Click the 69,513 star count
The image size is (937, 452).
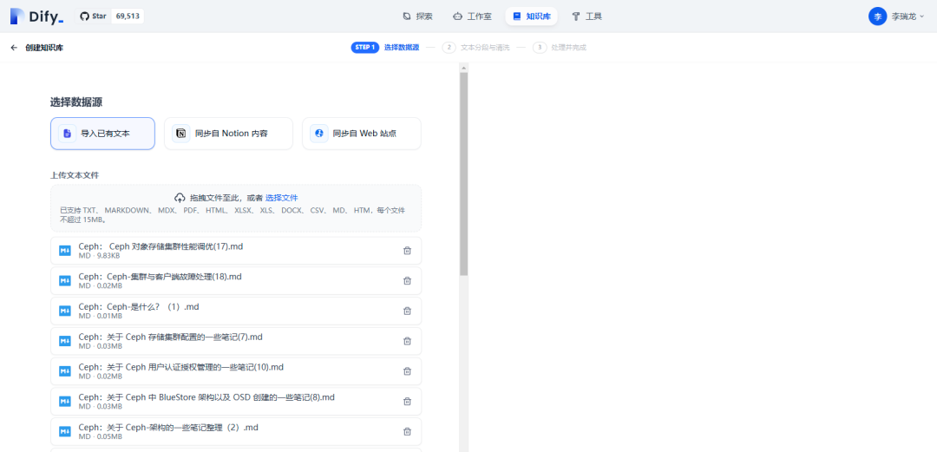click(x=128, y=16)
